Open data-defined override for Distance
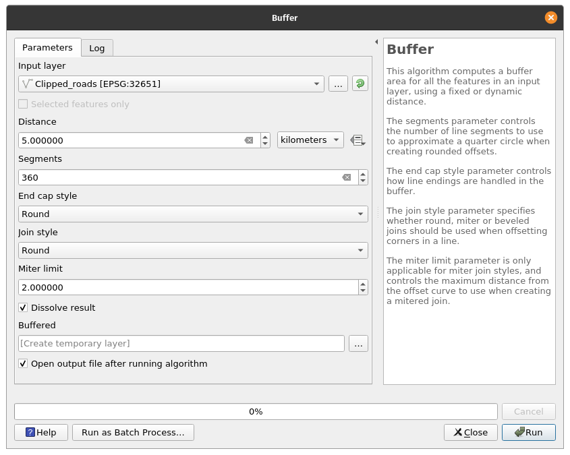Image resolution: width=570 pixels, height=455 pixels. coord(358,140)
